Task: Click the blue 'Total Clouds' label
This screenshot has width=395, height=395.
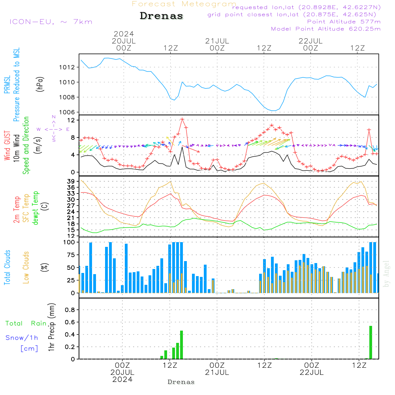Action: [x=7, y=267]
